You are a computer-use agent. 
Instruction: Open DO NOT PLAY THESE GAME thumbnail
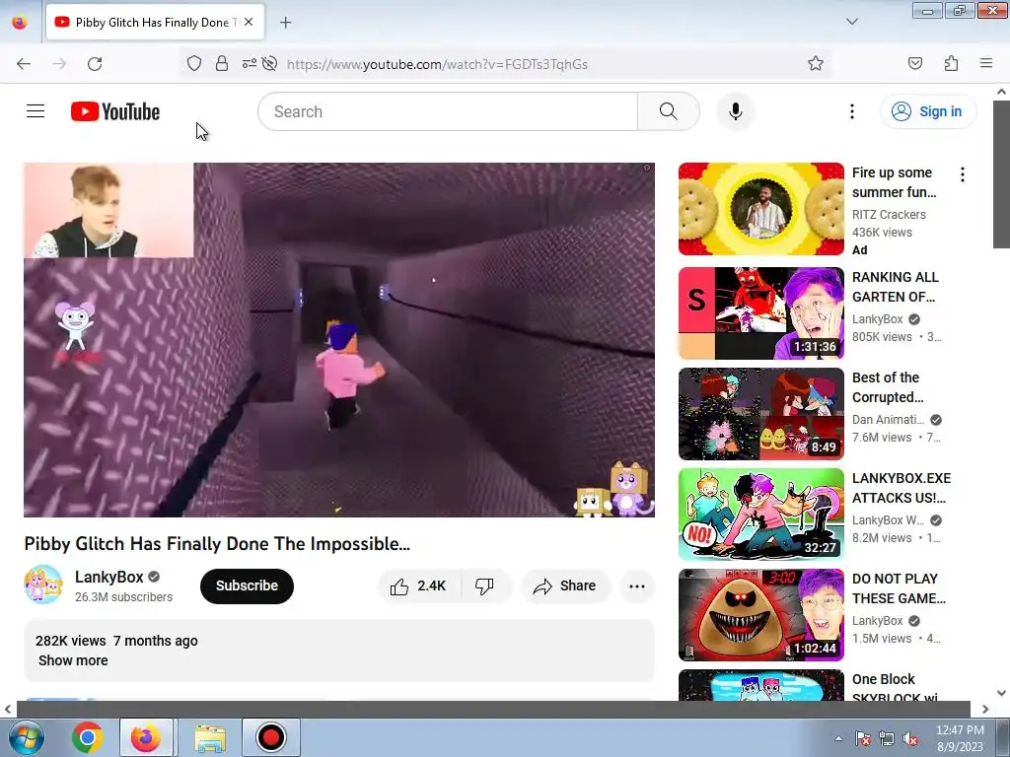point(760,614)
